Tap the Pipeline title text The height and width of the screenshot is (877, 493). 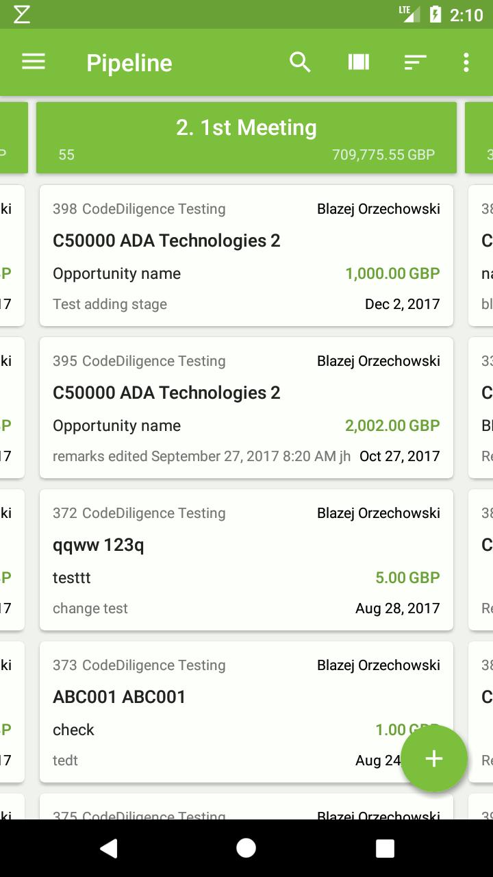tap(129, 63)
